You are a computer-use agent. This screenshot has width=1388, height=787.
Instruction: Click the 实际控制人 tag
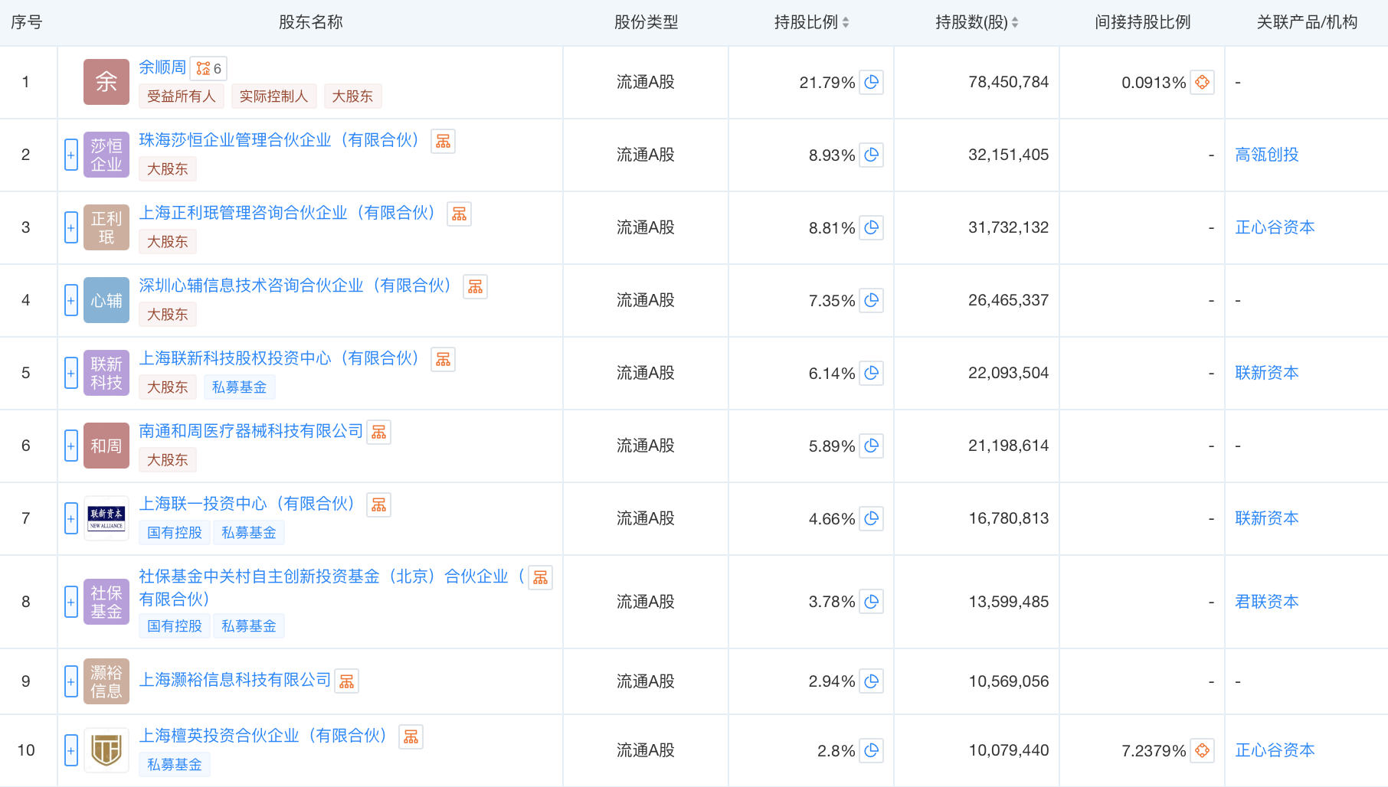(x=273, y=96)
